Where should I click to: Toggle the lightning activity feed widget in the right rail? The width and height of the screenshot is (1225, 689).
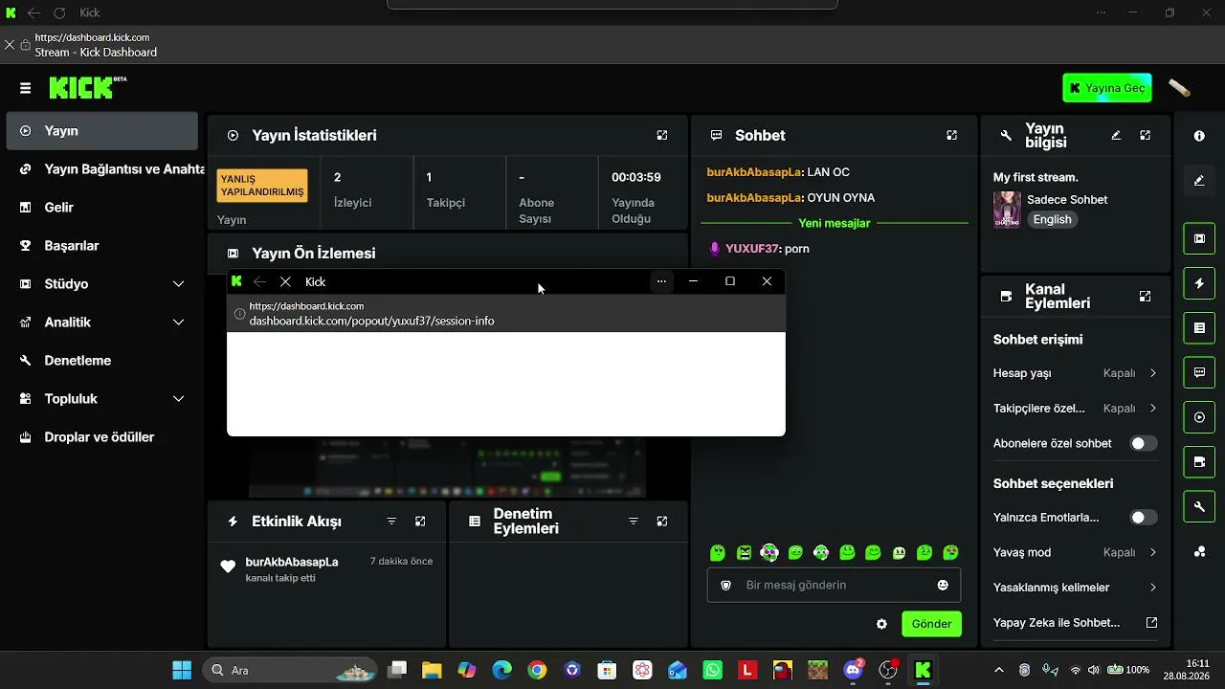(x=1199, y=283)
